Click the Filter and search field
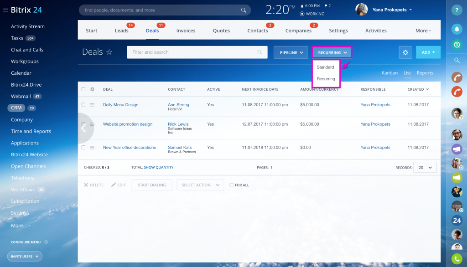467x267 pixels. (197, 52)
